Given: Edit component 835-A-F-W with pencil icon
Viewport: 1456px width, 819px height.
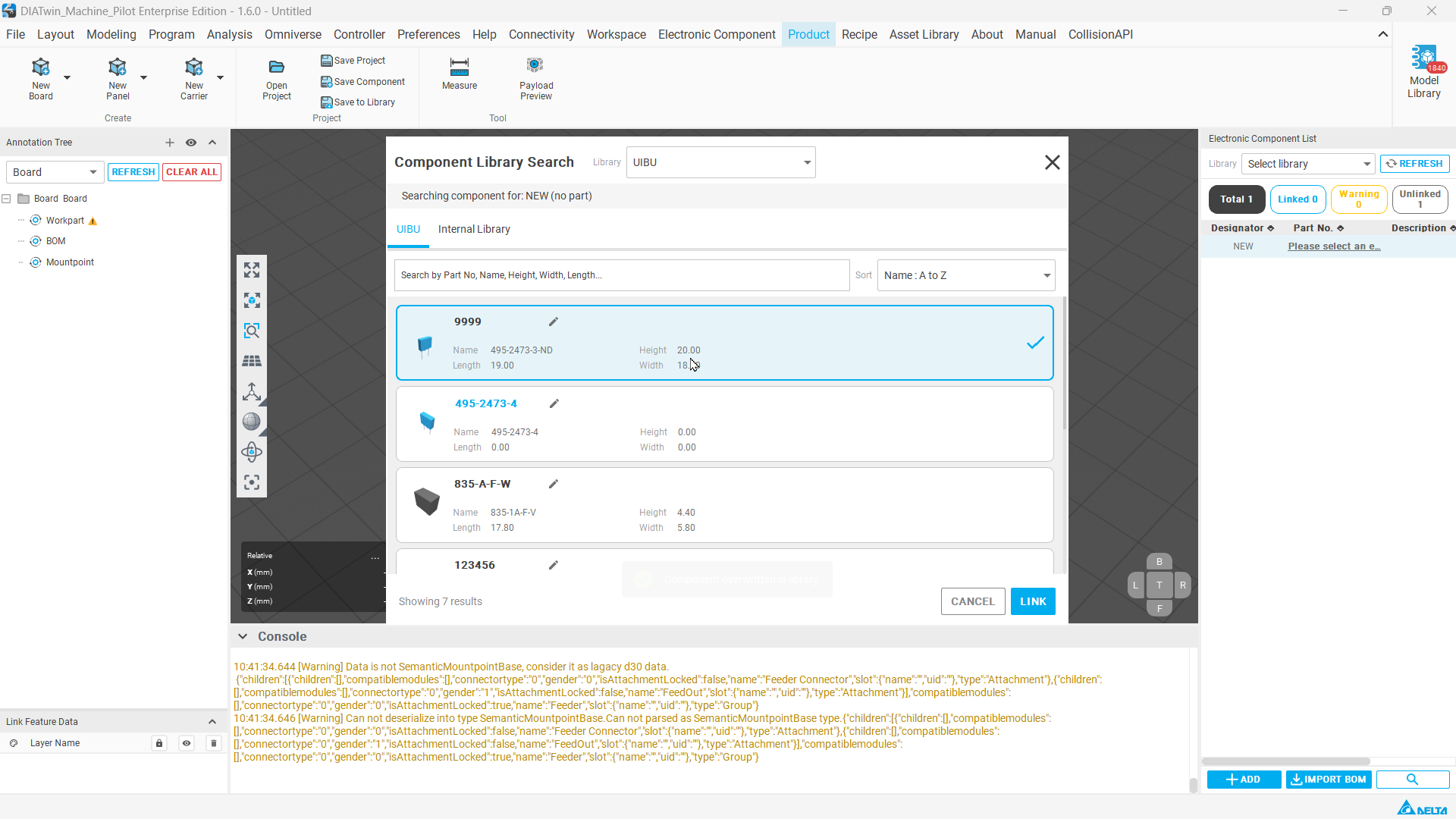Looking at the screenshot, I should point(554,484).
